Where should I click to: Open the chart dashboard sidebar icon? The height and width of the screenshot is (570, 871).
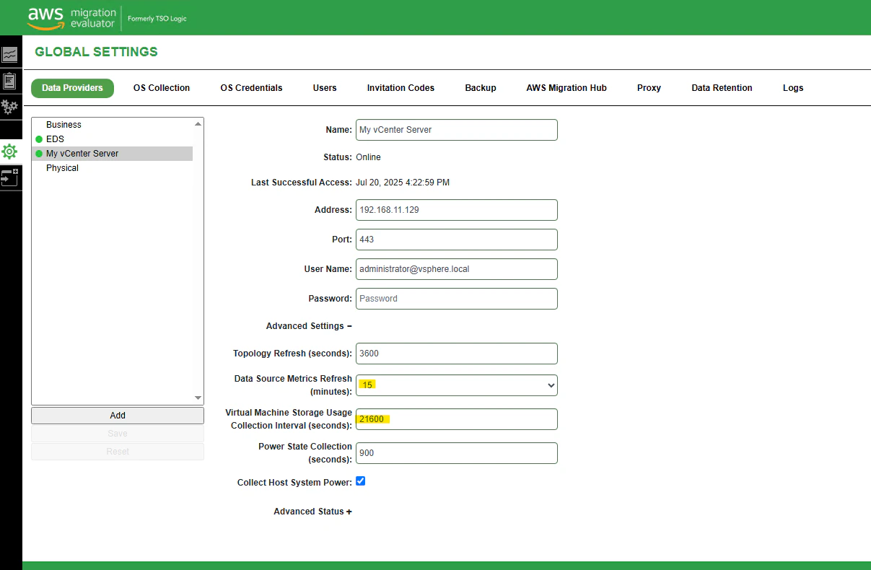pyautogui.click(x=9, y=54)
